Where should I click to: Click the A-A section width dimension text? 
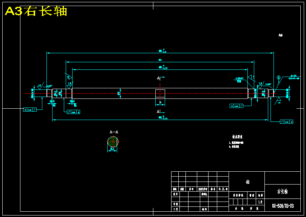(112, 149)
